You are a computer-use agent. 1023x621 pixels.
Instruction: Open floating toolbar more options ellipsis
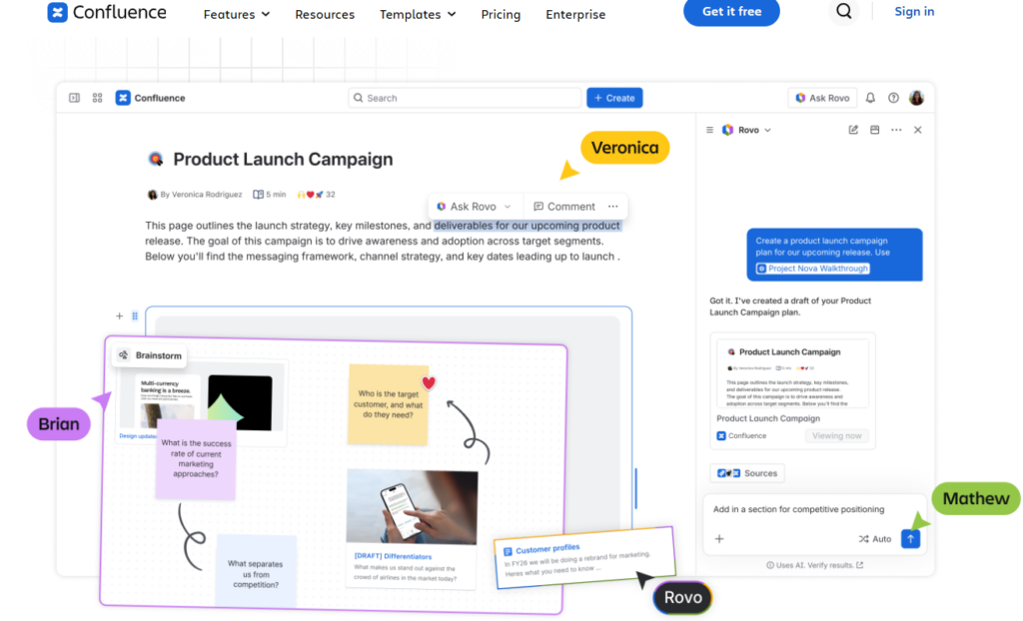(613, 206)
